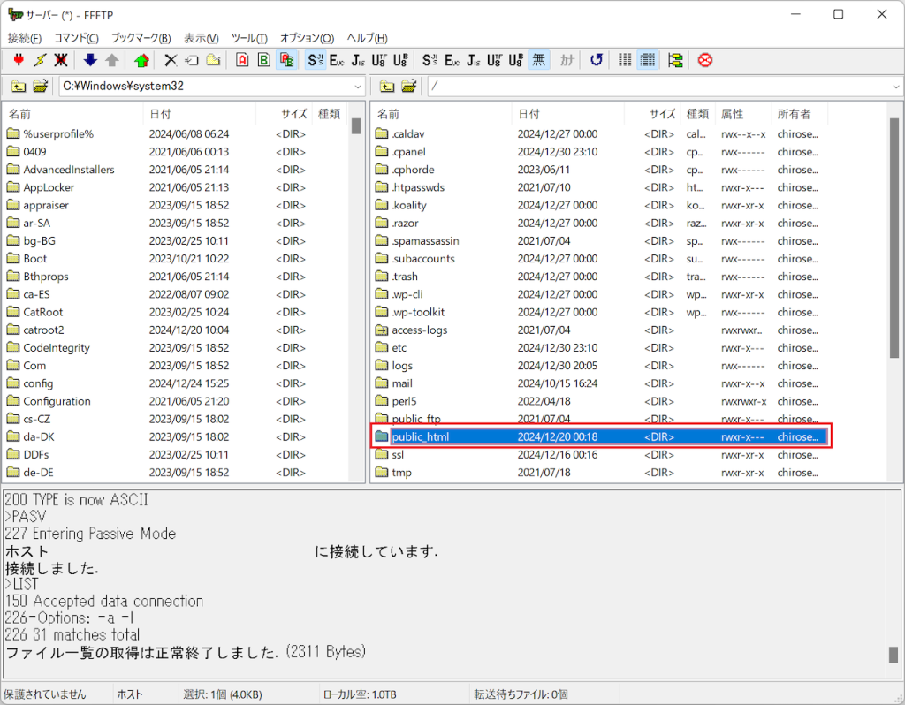Select Binary transfer mode icon

click(x=263, y=60)
